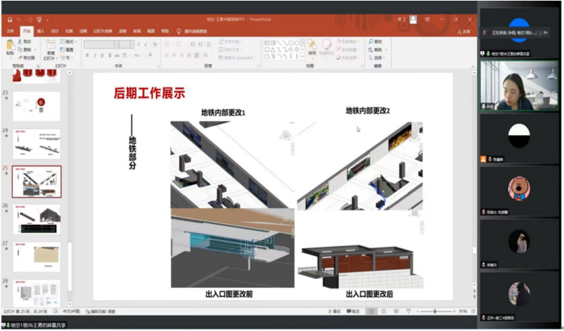
Task: Toggle Bold text formatting
Action: point(87,55)
